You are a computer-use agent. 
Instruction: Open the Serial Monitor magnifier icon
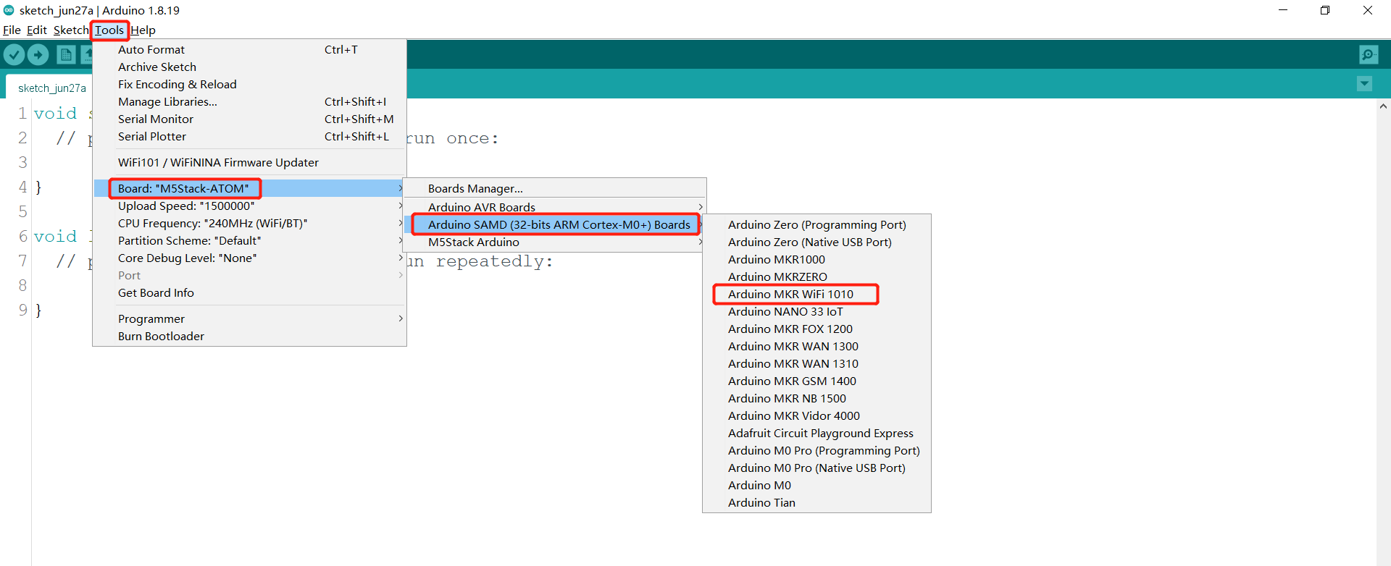(x=1369, y=54)
